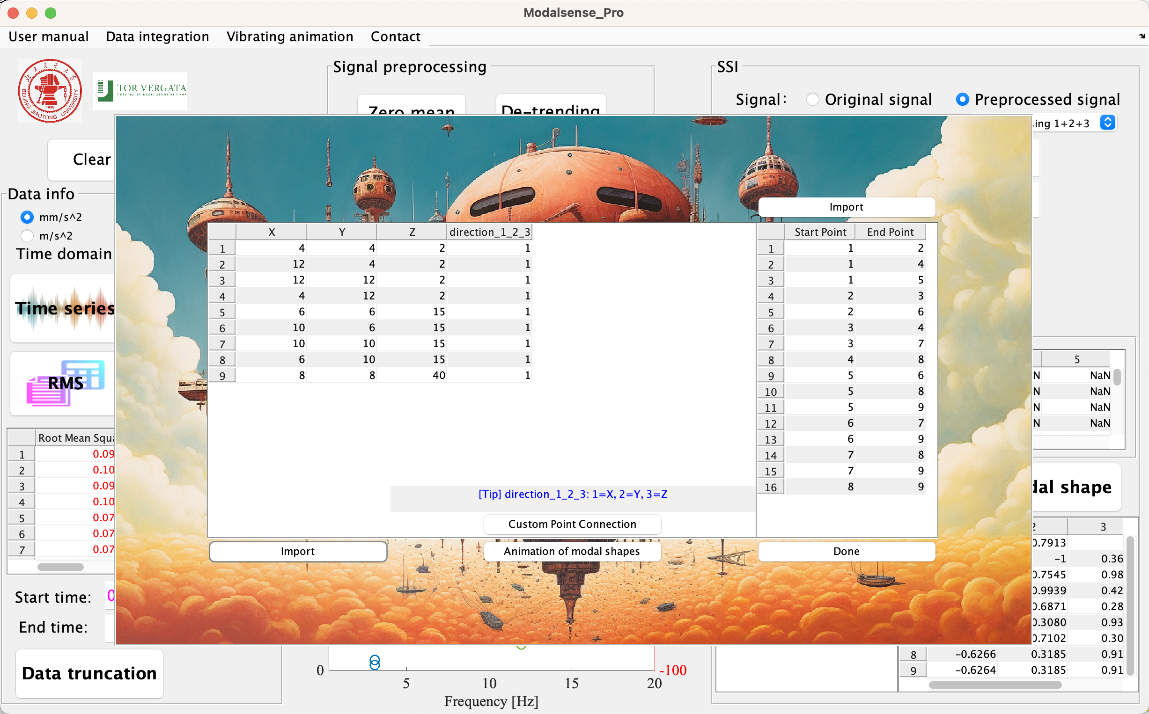This screenshot has height=714, width=1149.
Task: Select Start Point 3 in connection row 6
Action: click(x=820, y=328)
